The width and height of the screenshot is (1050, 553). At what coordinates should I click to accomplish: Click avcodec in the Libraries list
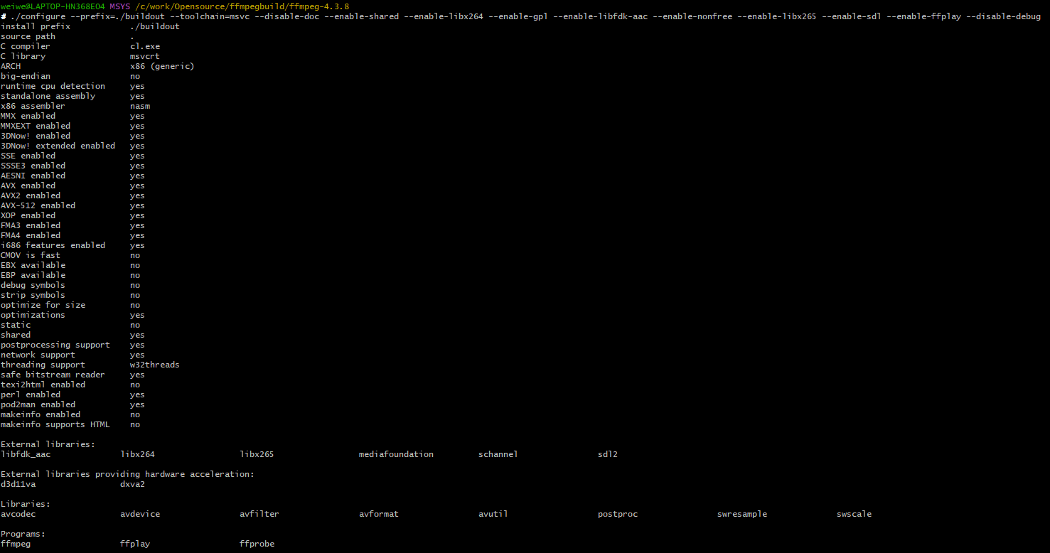click(x=18, y=514)
